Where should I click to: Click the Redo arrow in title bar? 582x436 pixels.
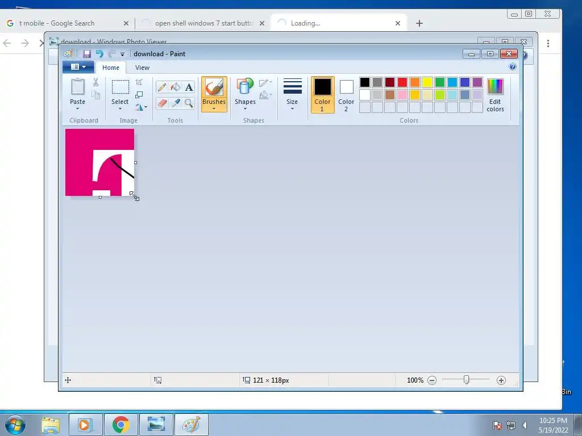[x=112, y=54]
